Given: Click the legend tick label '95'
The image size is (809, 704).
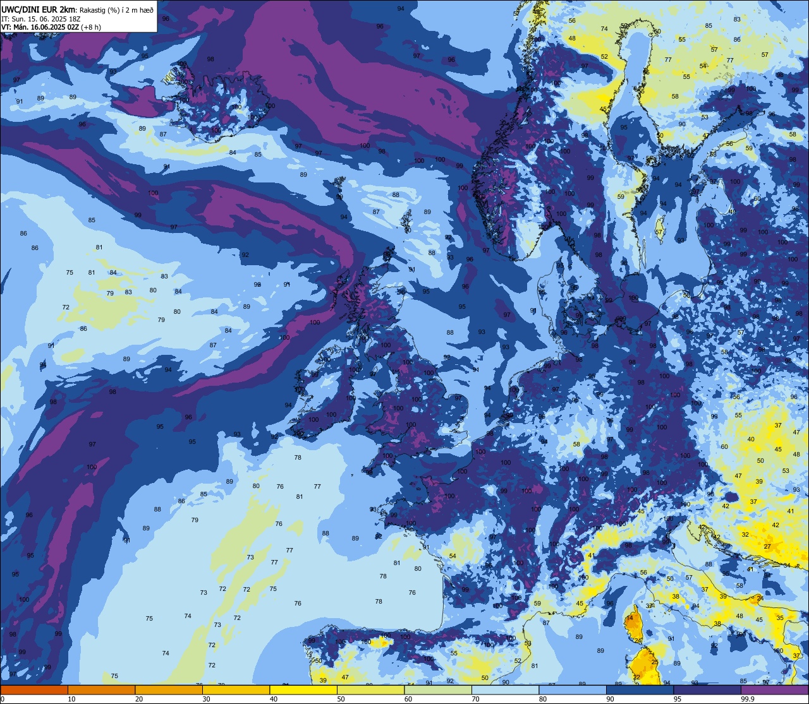Looking at the screenshot, I should [x=678, y=699].
